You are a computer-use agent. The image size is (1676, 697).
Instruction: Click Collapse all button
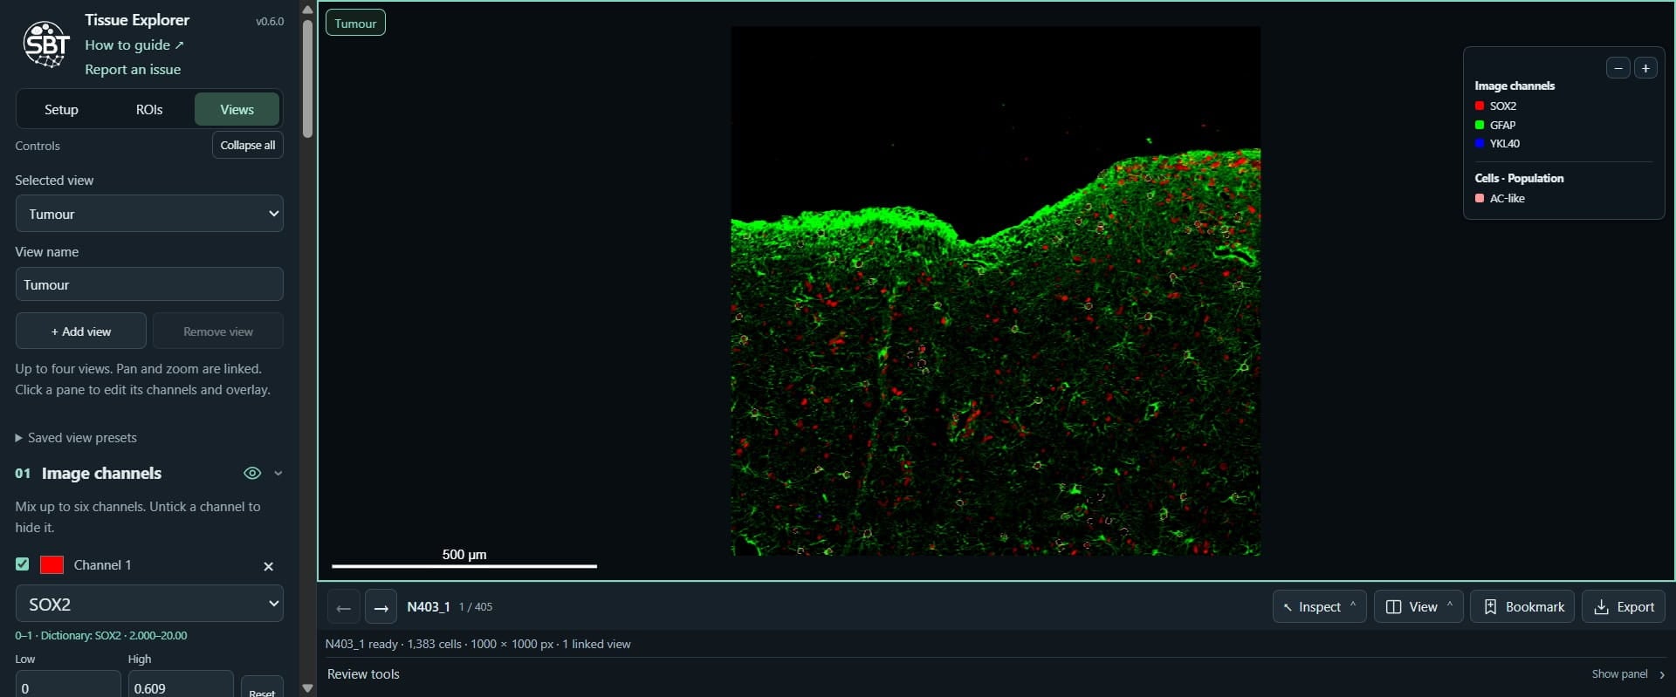[x=248, y=145]
